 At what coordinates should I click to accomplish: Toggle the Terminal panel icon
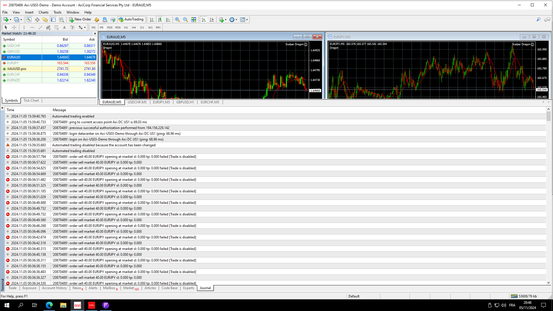point(53,20)
